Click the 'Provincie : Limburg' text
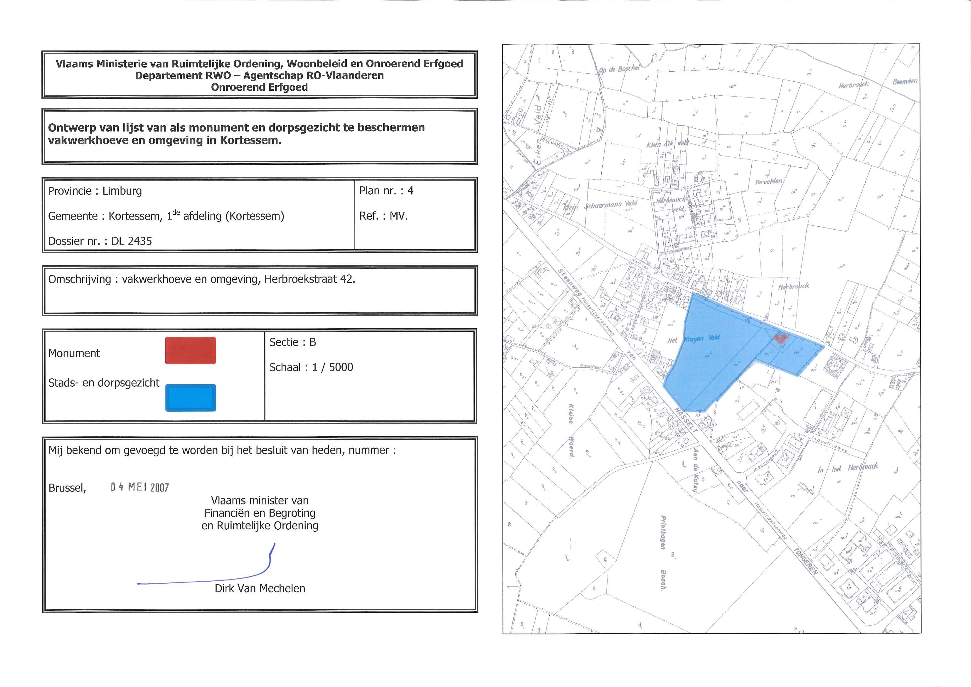 (95, 191)
